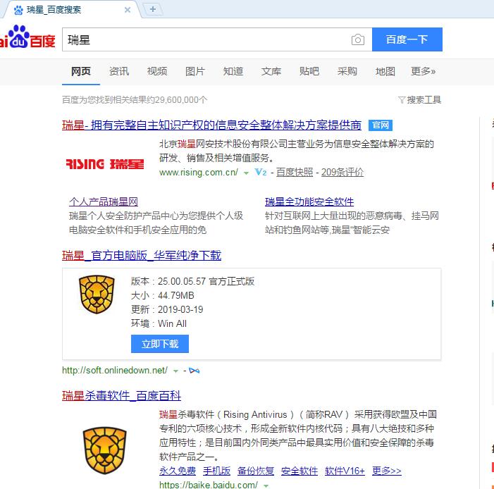Click the V2 credibility badge icon
The height and width of the screenshot is (489, 494).
point(261,172)
